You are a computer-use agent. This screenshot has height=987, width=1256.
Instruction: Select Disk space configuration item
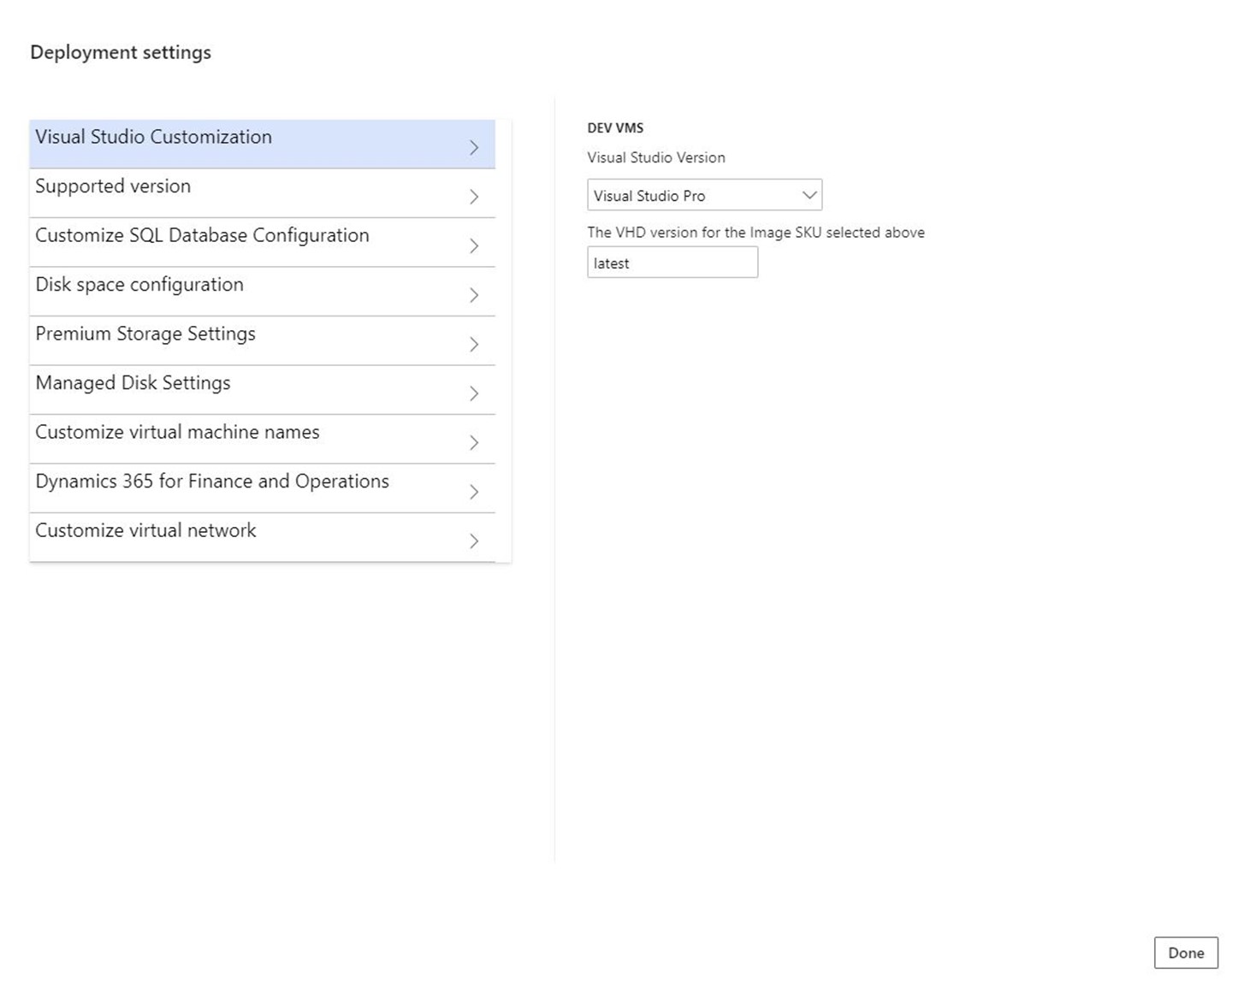(x=262, y=292)
